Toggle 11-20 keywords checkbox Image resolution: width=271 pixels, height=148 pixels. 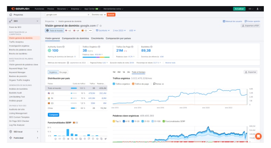[133, 121]
